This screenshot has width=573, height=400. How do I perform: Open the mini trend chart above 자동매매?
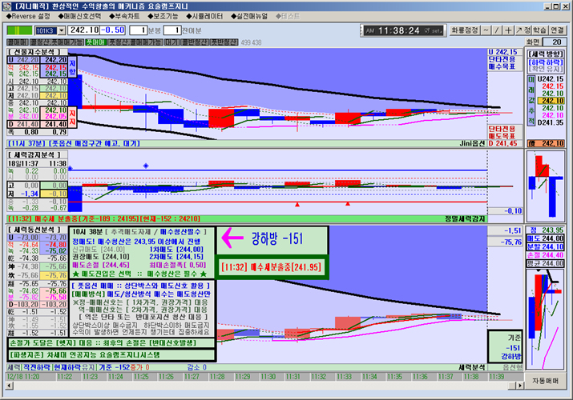(x=545, y=319)
